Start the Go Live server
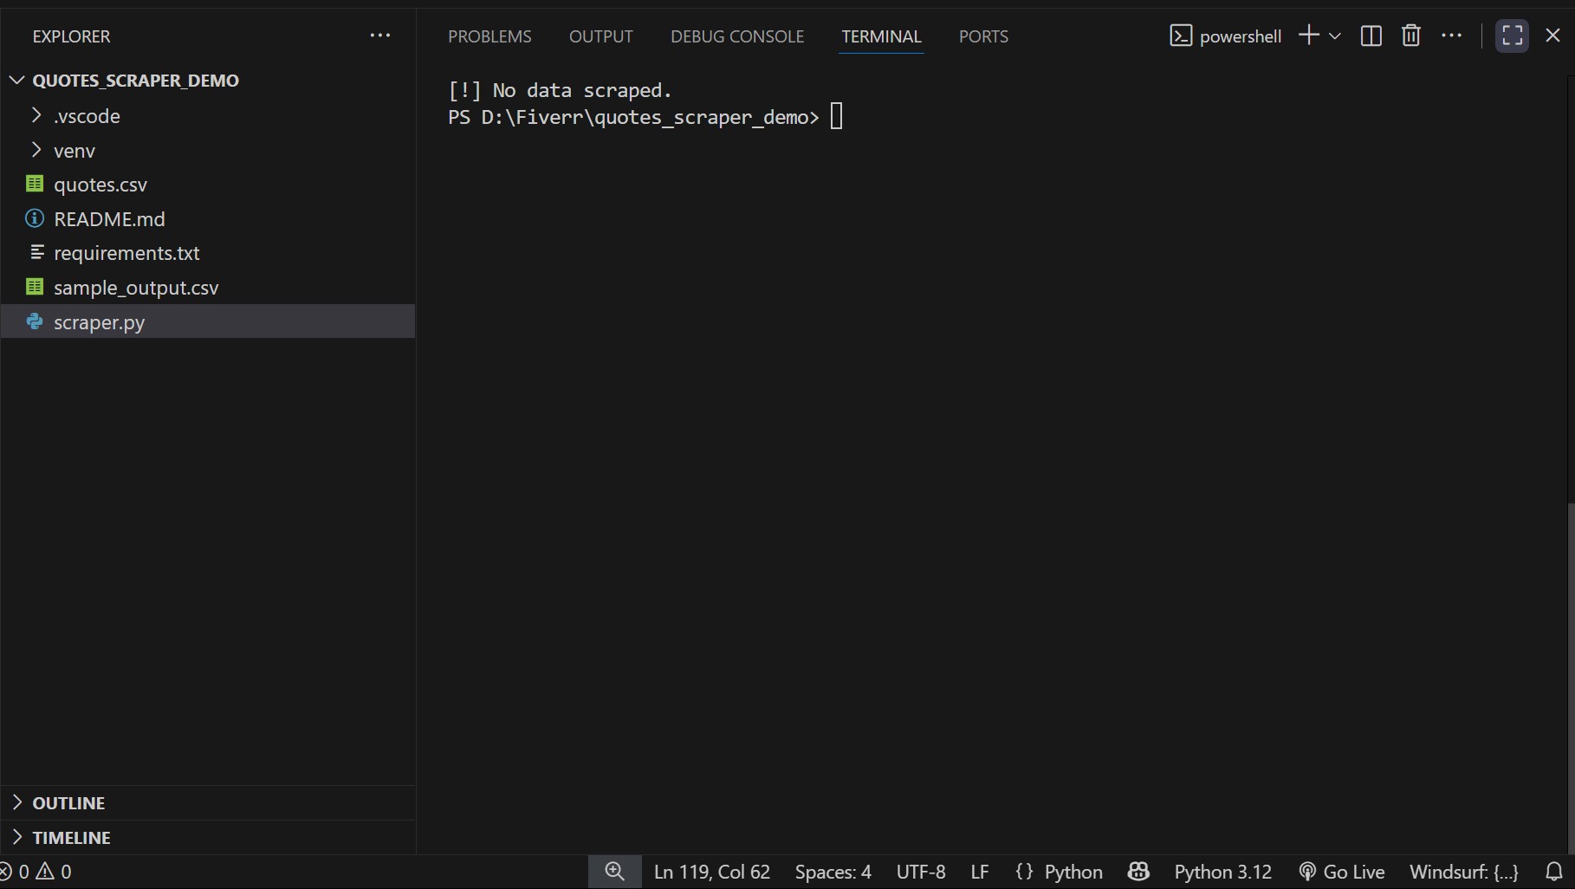This screenshot has width=1575, height=889. [1341, 872]
